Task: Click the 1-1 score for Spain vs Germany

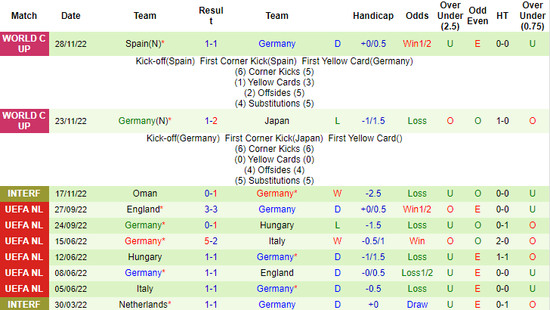Action: (212, 44)
